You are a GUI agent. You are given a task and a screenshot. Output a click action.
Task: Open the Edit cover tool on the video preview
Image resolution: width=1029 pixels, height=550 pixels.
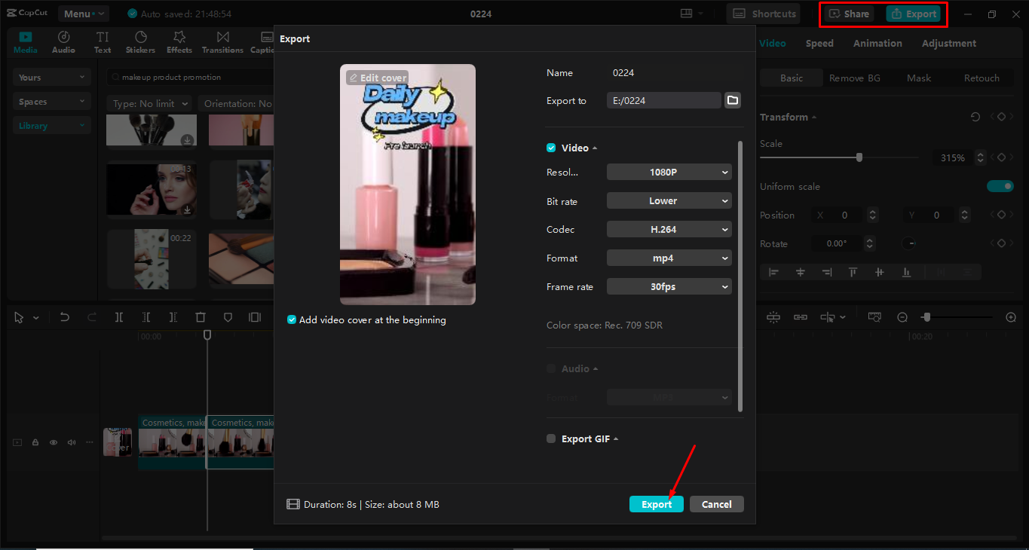[376, 77]
